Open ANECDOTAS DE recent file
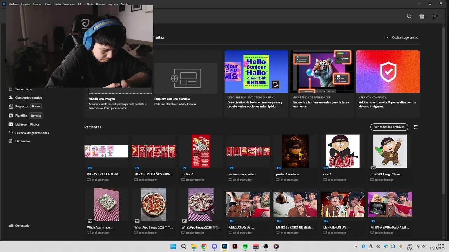This screenshot has height=252, width=449. pyautogui.click(x=248, y=212)
